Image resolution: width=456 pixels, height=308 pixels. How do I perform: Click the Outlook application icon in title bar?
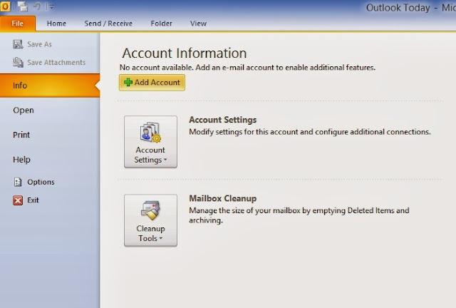(x=5, y=6)
